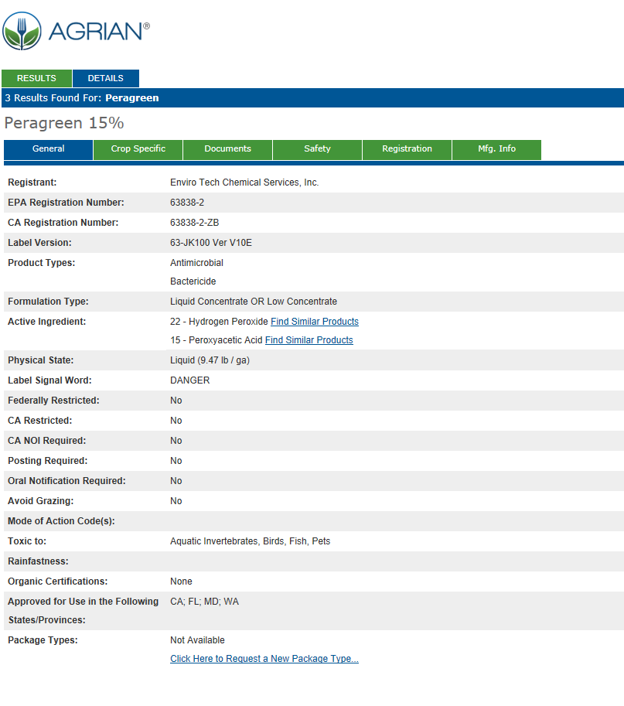Open the Crop Specific tab
The height and width of the screenshot is (706, 624).
coord(138,149)
